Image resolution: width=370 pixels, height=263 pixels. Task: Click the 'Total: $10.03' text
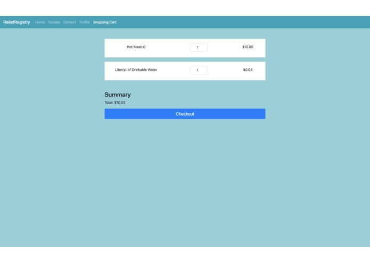click(x=115, y=103)
